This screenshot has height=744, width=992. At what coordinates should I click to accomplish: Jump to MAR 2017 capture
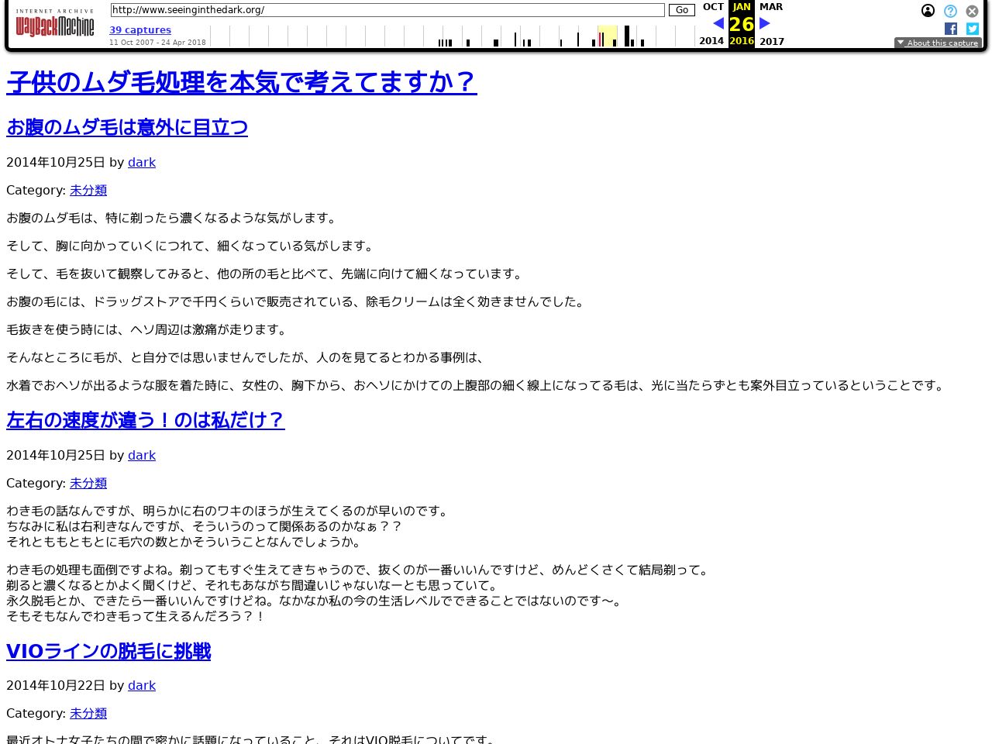tap(771, 7)
